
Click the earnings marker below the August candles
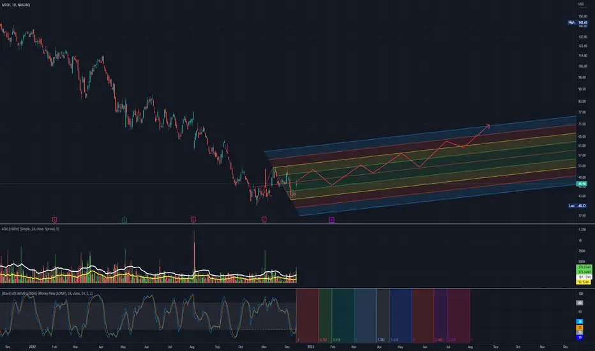click(193, 220)
